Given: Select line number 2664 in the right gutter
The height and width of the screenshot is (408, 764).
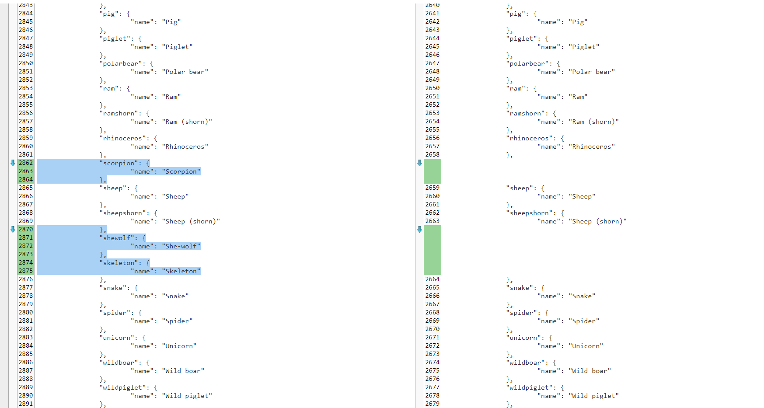Looking at the screenshot, I should [432, 279].
